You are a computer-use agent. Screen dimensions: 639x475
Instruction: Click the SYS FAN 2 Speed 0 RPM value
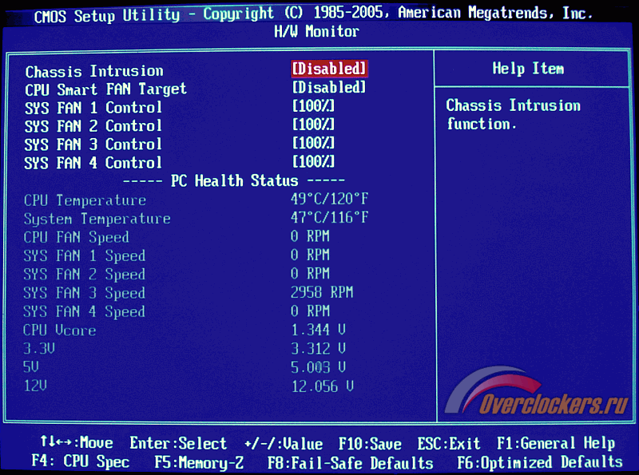pos(310,273)
